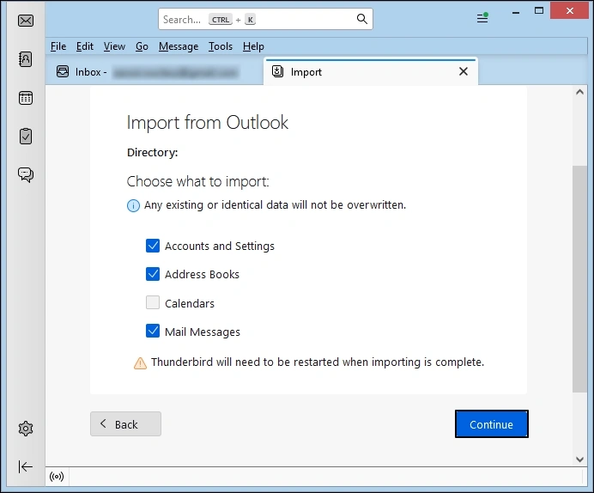Click the search magnifier icon
The width and height of the screenshot is (594, 493).
coord(361,19)
